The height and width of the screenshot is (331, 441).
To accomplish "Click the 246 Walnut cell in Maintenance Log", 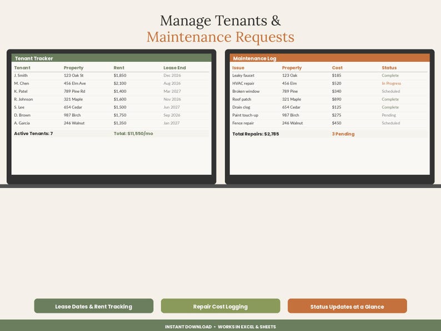I will click(293, 123).
